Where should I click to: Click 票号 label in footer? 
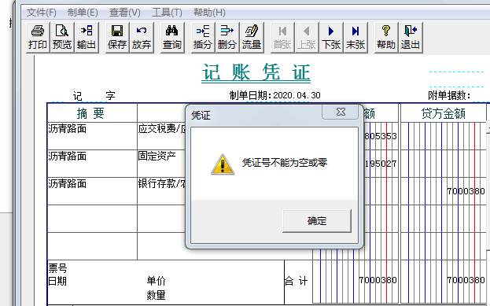[57, 268]
